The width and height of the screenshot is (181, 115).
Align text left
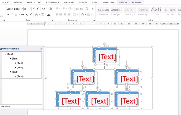click(x=57, y=14)
